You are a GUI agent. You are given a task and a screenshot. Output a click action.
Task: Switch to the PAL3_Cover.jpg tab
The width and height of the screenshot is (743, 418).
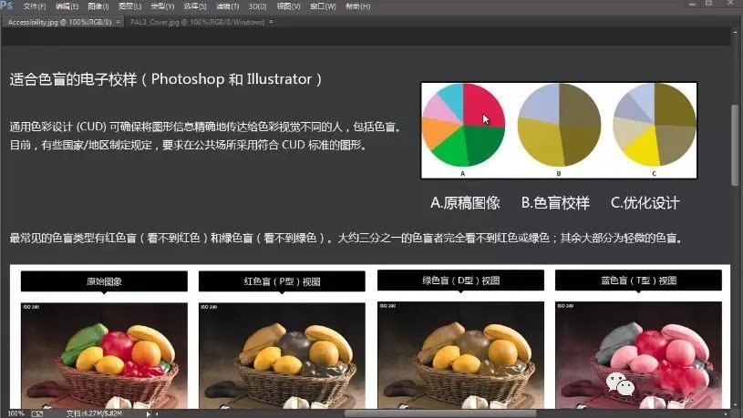click(x=192, y=21)
